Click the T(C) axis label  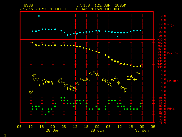171,25
